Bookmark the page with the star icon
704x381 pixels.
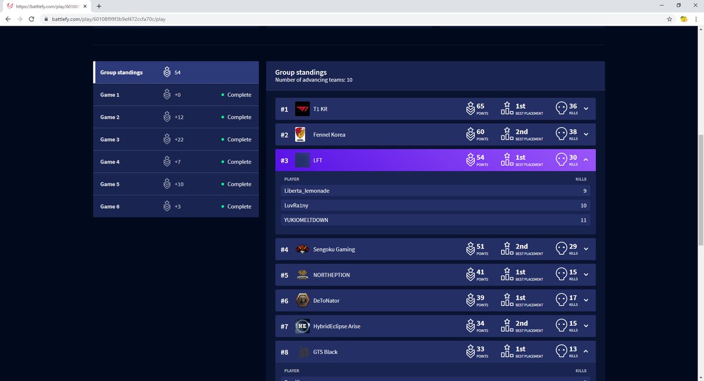[669, 19]
